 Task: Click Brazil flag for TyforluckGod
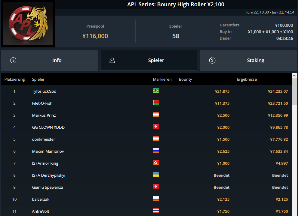[156, 91]
